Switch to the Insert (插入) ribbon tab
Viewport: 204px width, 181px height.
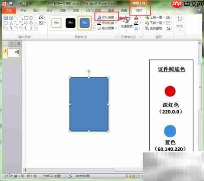pos(36,11)
